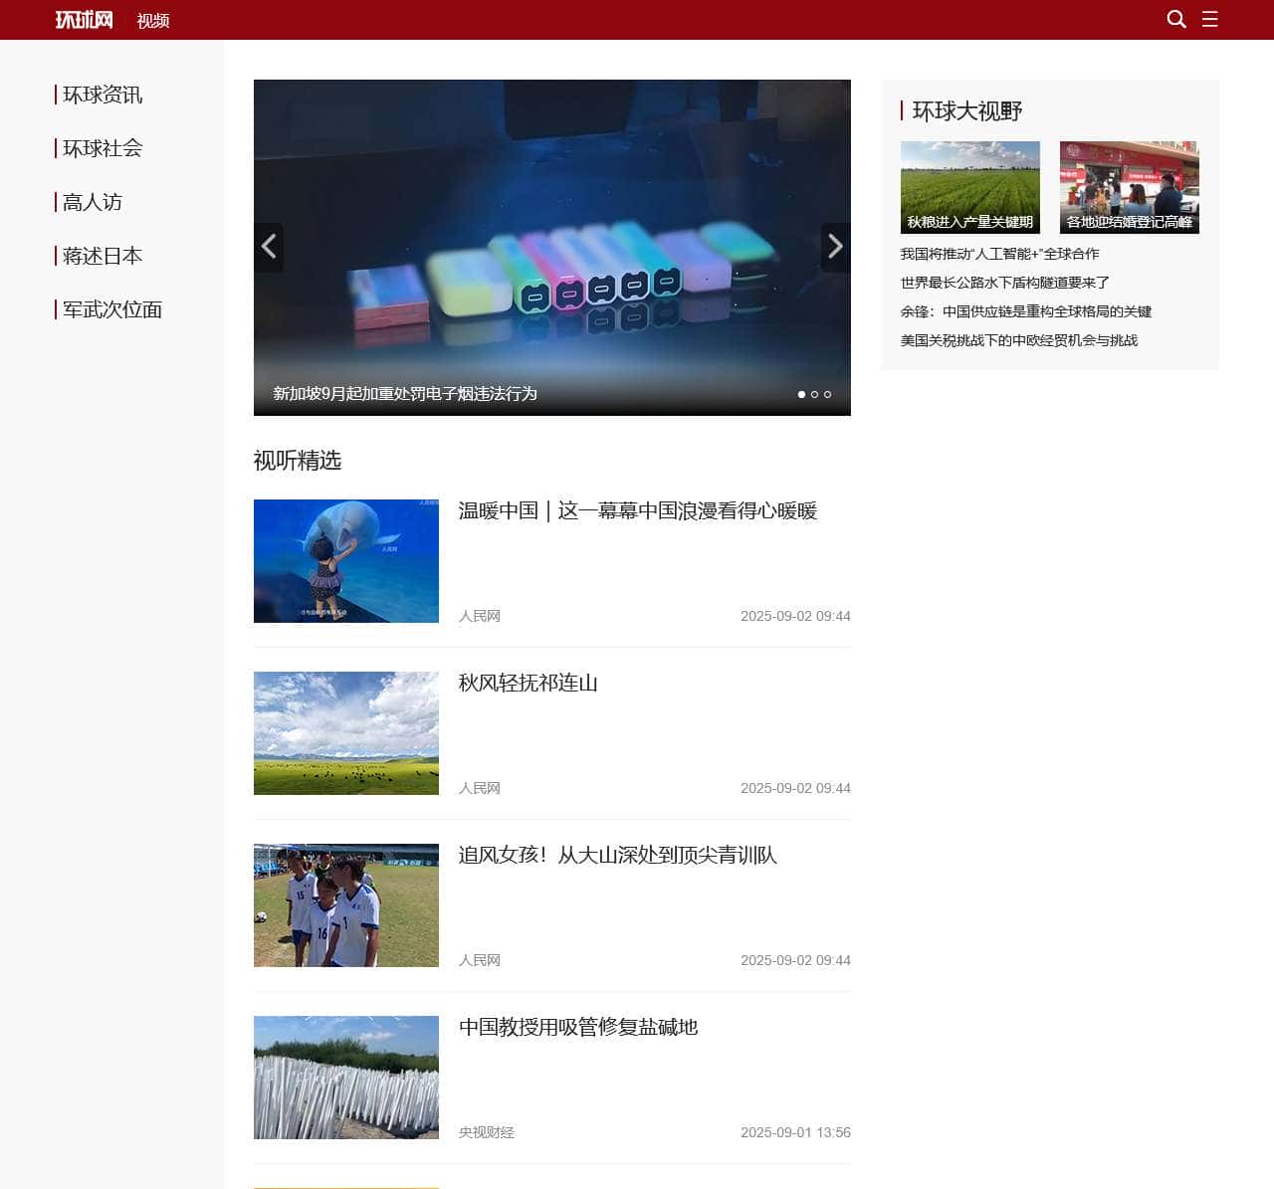The width and height of the screenshot is (1274, 1189).
Task: Open 环球资讯 in the sidebar
Action: pyautogui.click(x=103, y=95)
